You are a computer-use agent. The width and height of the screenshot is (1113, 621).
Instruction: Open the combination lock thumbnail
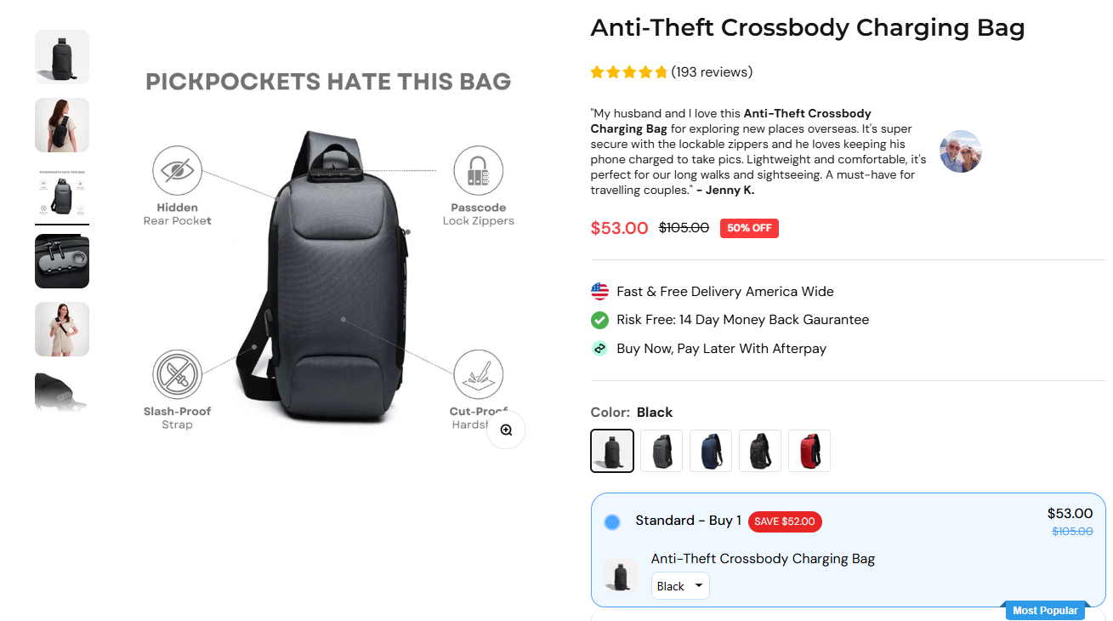point(61,261)
